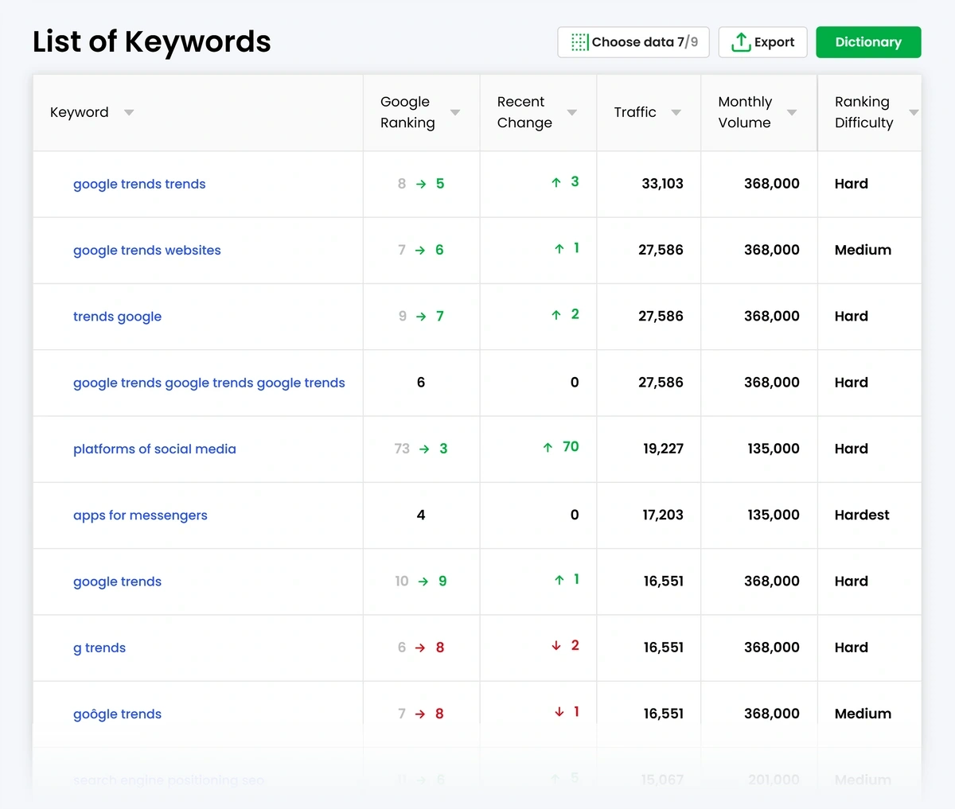
Task: Click the Choose data grid icon
Action: pos(580,42)
